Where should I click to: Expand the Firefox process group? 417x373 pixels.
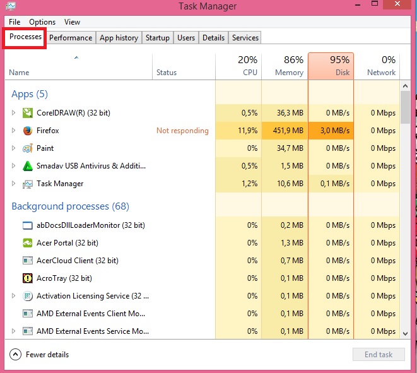pyautogui.click(x=13, y=131)
